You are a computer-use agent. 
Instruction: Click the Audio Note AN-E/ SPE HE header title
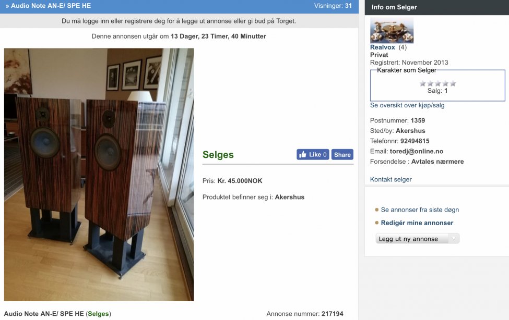coord(51,6)
